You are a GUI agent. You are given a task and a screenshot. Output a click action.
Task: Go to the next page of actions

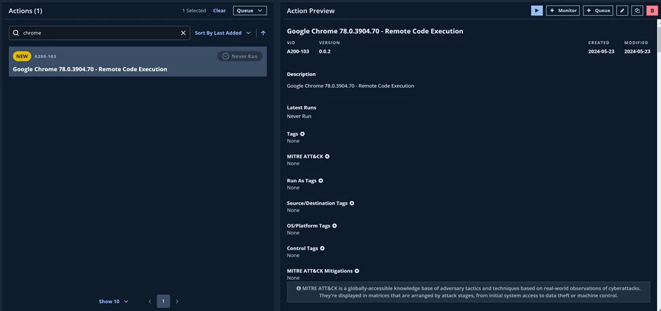(177, 302)
